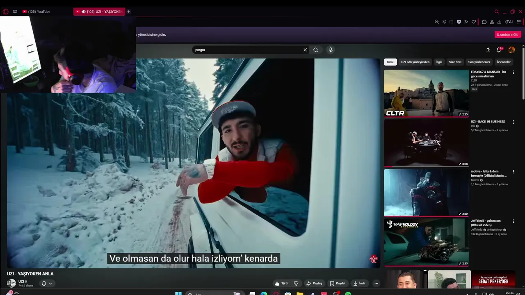Click the Uzantılara Git button

coord(508,34)
